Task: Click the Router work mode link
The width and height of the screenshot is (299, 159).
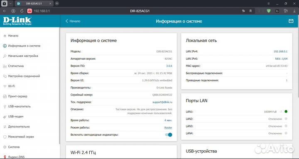Action: [168, 128]
